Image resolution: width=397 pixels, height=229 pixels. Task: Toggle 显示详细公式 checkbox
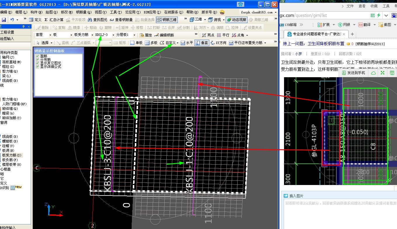point(37,67)
